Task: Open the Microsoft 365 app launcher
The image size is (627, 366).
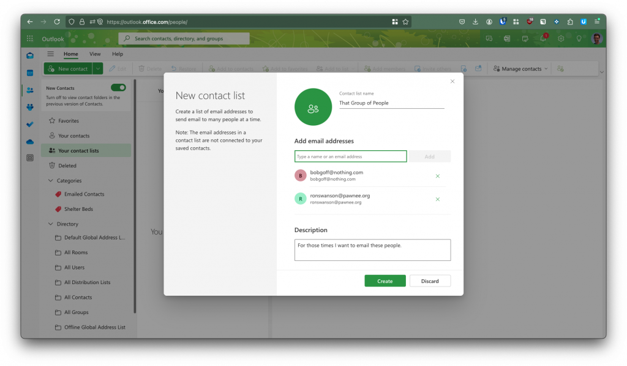Action: [x=30, y=38]
